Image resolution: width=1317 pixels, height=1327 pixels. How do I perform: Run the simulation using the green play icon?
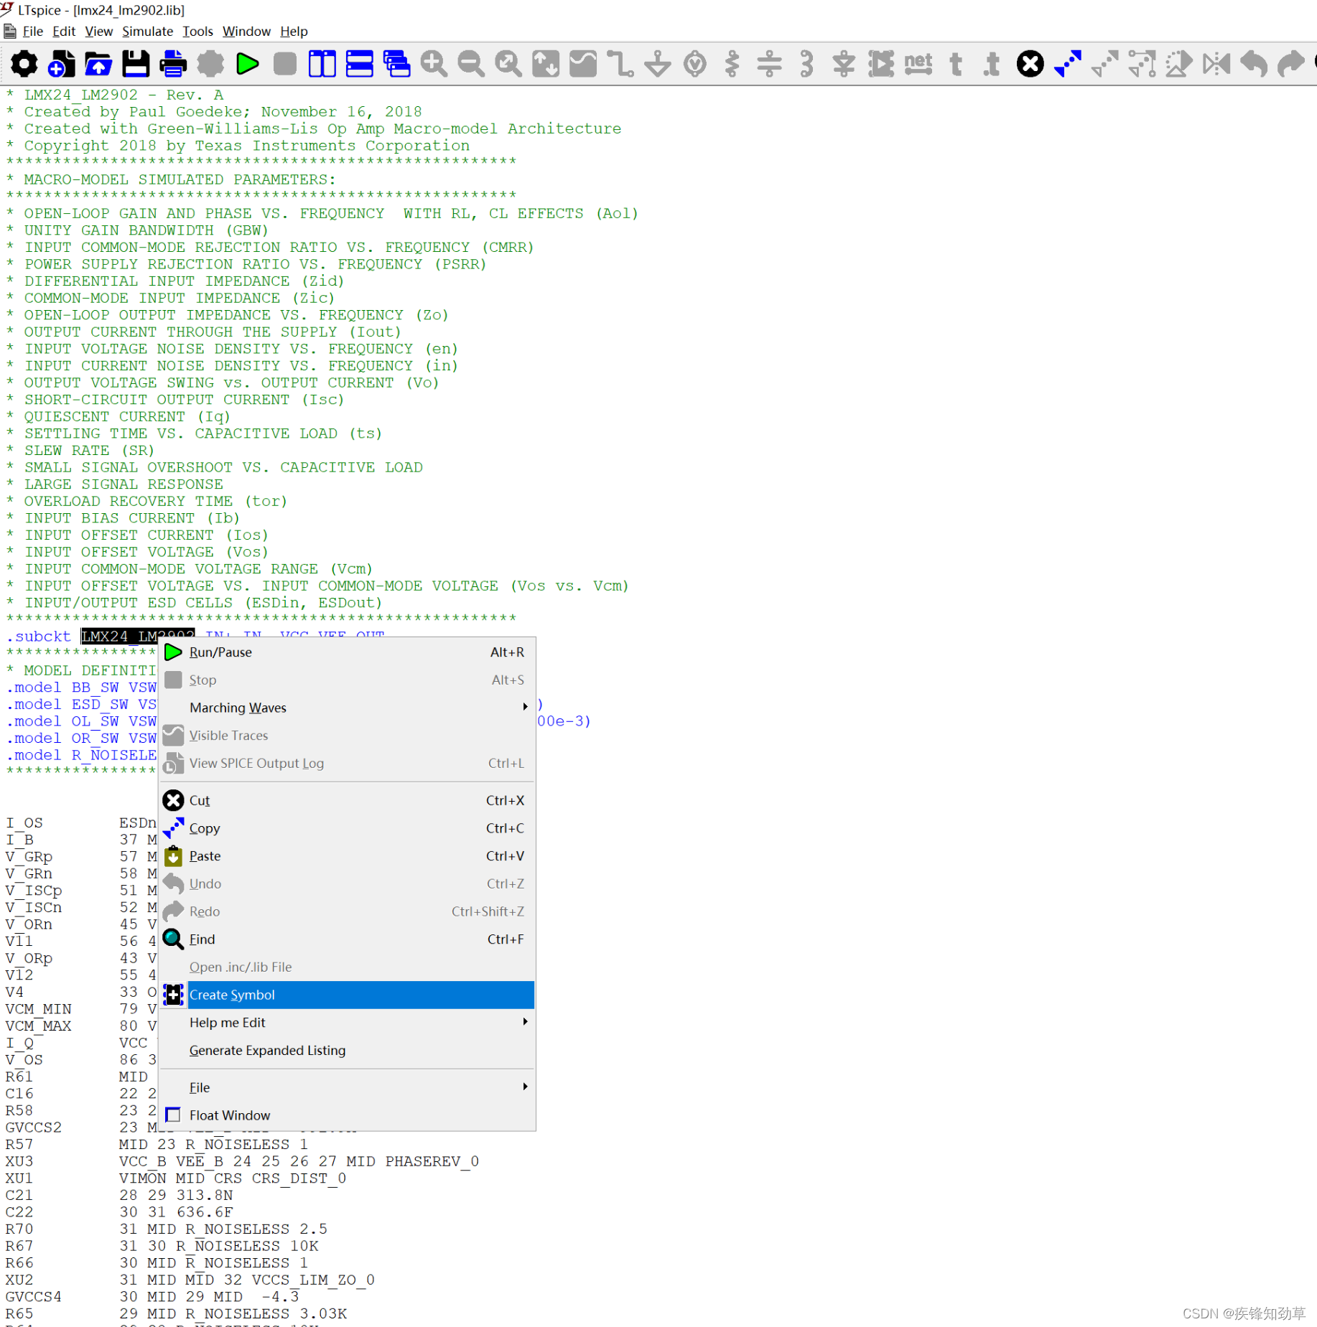pos(248,64)
